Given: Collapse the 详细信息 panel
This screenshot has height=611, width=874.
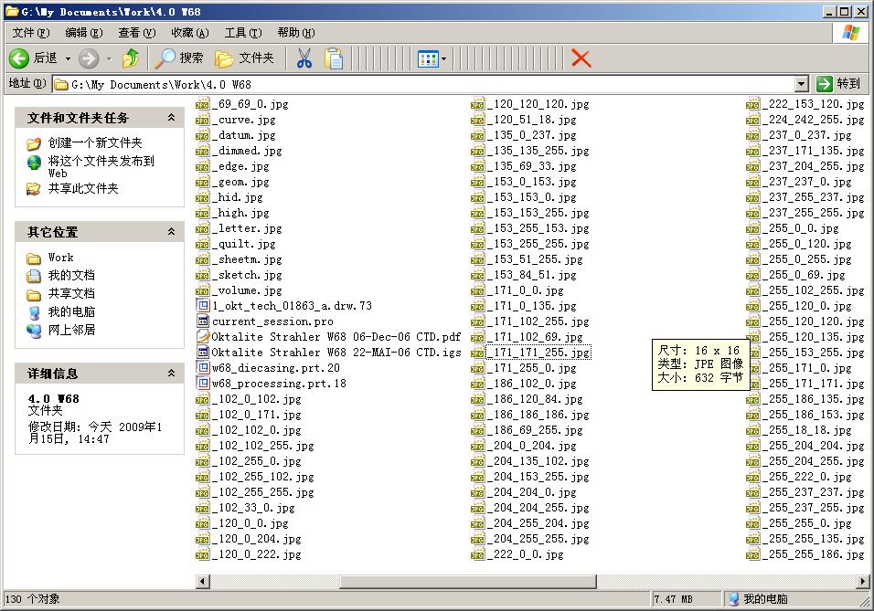Looking at the screenshot, I should 171,374.
